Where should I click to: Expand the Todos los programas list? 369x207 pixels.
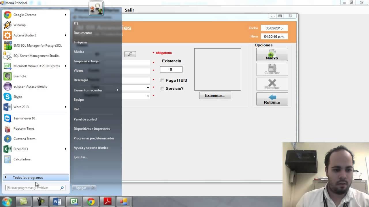[28, 178]
